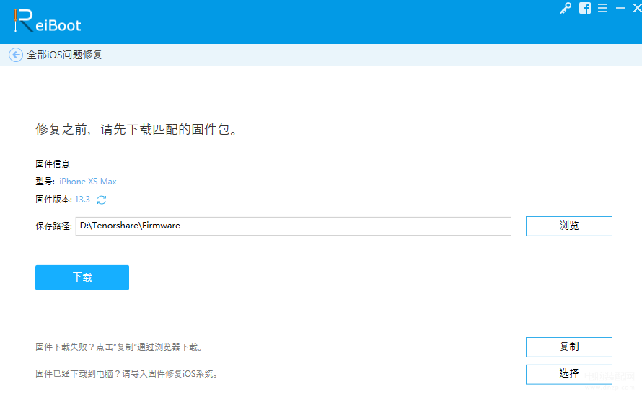Click the firmware version 13.3 value
Screen dimensions: 642x397
click(x=82, y=200)
